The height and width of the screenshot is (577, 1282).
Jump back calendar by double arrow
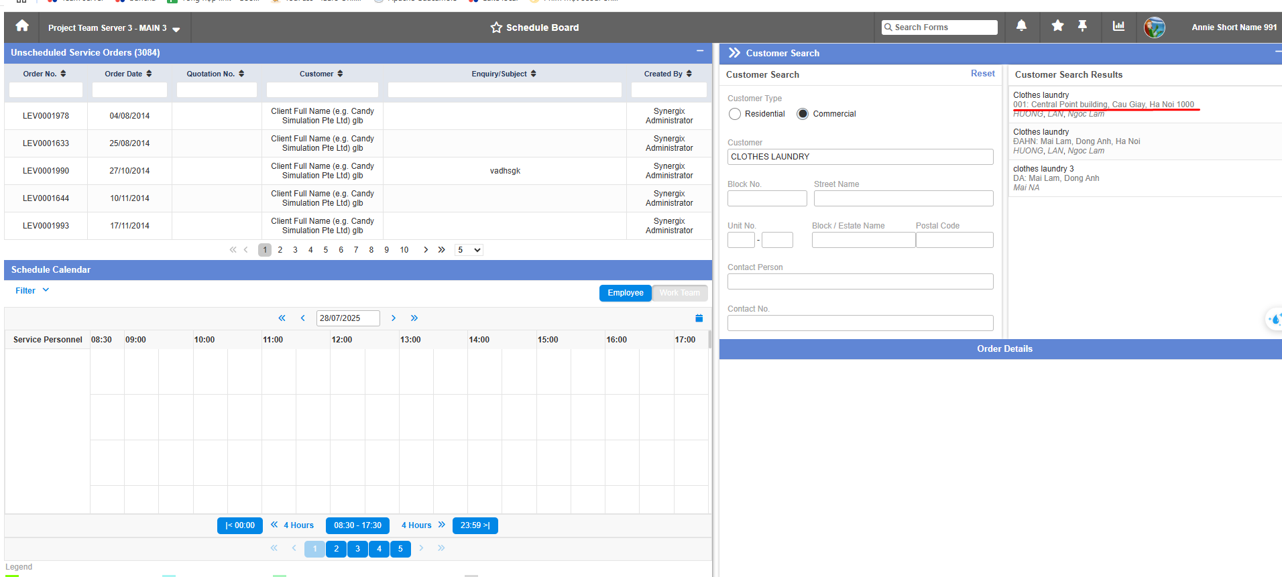[x=282, y=318]
